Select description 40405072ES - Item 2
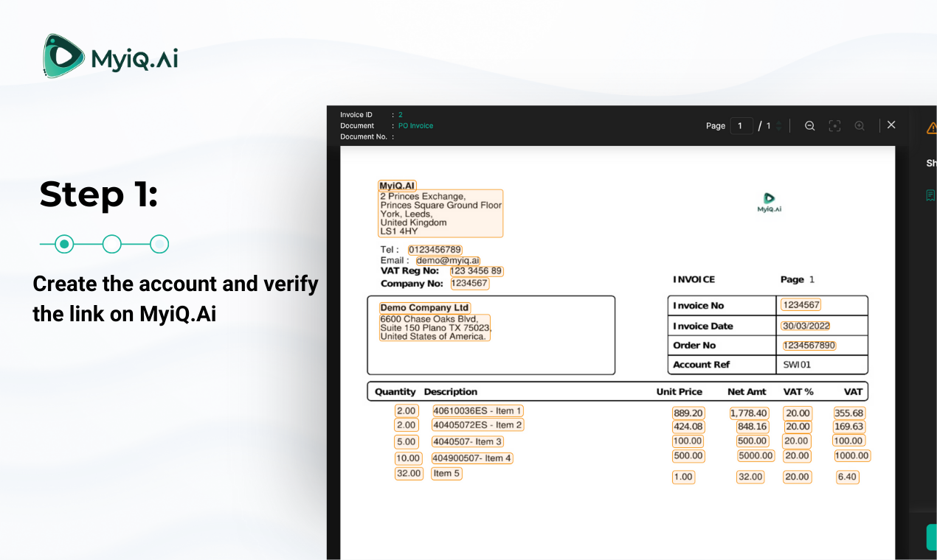937x560 pixels. pos(477,425)
